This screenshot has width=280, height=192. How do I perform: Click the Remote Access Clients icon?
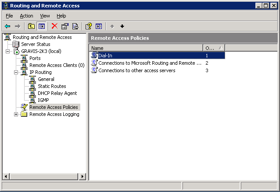pyautogui.click(x=24, y=65)
